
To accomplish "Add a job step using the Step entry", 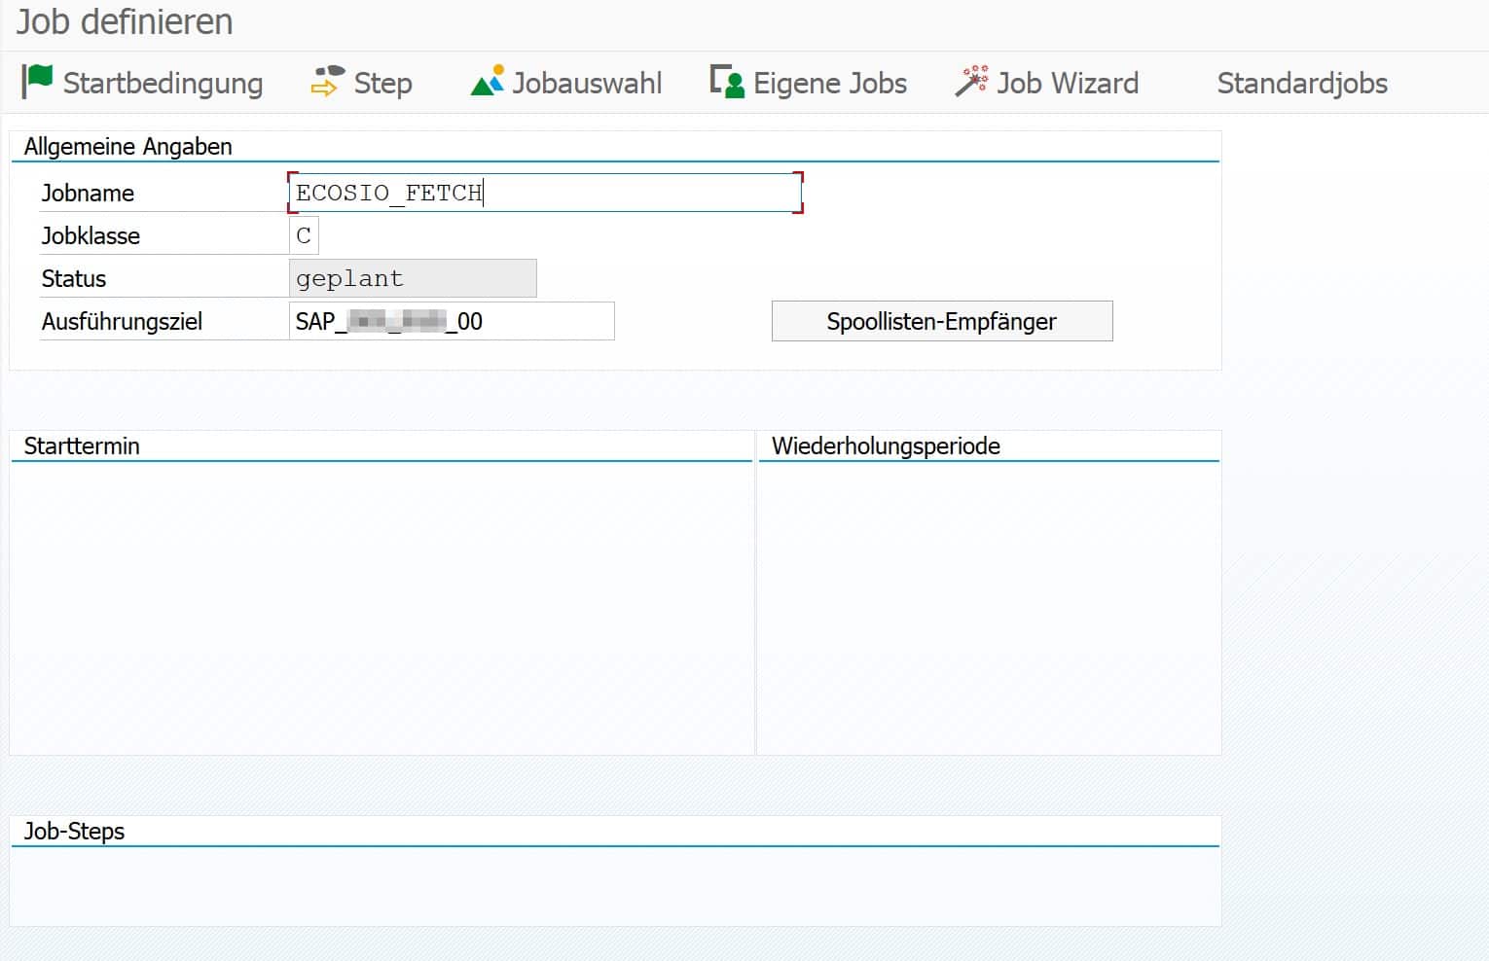I will 383,83.
